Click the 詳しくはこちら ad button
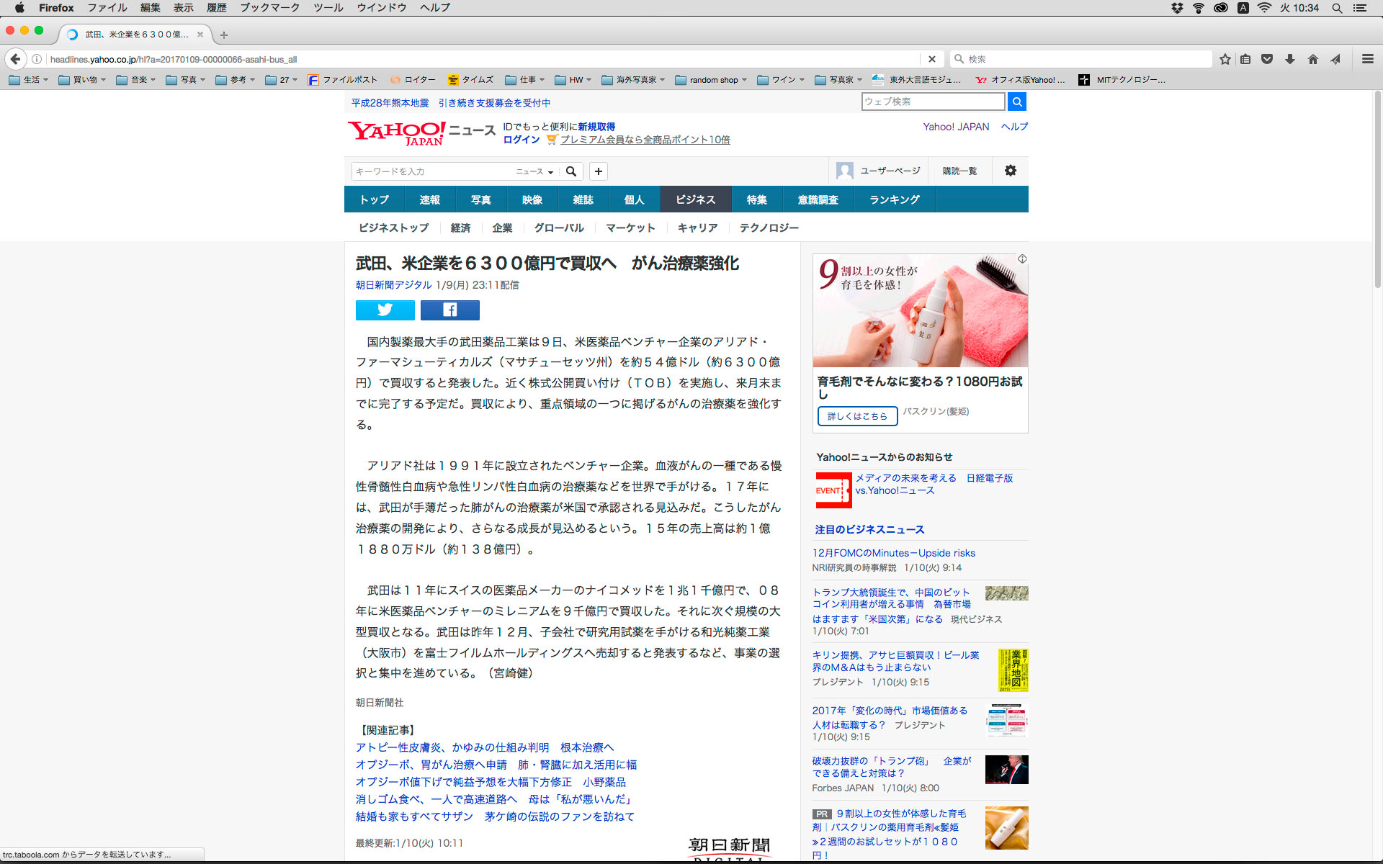Image resolution: width=1383 pixels, height=864 pixels. tap(857, 416)
